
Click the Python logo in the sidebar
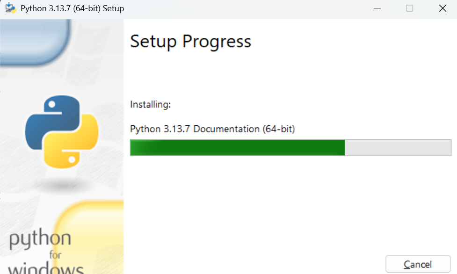tap(61, 132)
